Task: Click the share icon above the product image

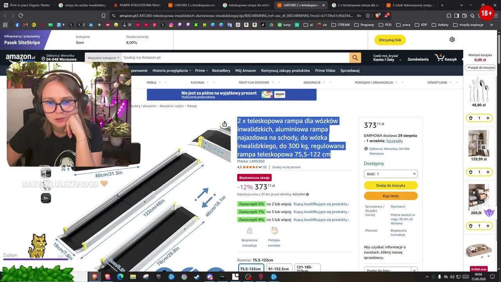Action: (x=225, y=124)
